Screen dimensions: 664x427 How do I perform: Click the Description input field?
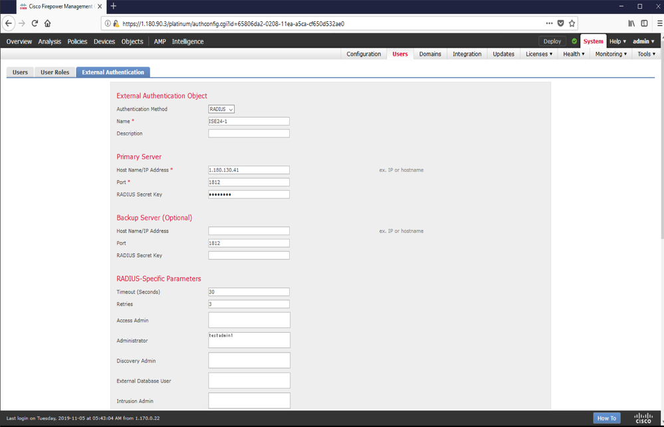pos(249,133)
